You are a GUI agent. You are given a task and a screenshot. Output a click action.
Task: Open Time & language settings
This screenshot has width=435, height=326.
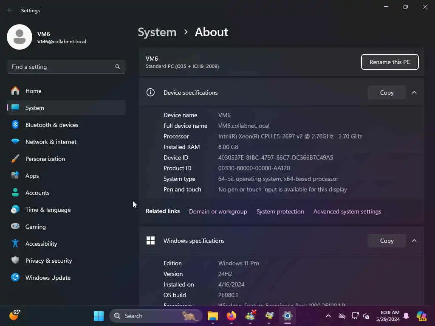[x=66, y=210]
